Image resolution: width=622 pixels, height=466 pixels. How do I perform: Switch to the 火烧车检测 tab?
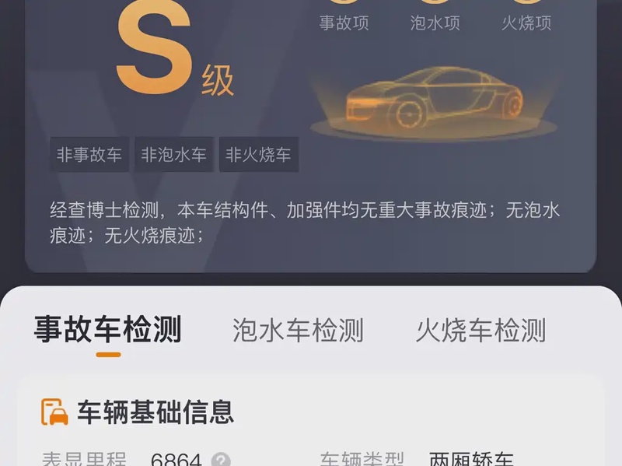pyautogui.click(x=480, y=330)
